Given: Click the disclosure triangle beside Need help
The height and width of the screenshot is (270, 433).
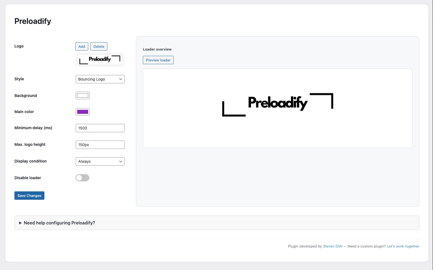Looking at the screenshot, I should click(20, 223).
